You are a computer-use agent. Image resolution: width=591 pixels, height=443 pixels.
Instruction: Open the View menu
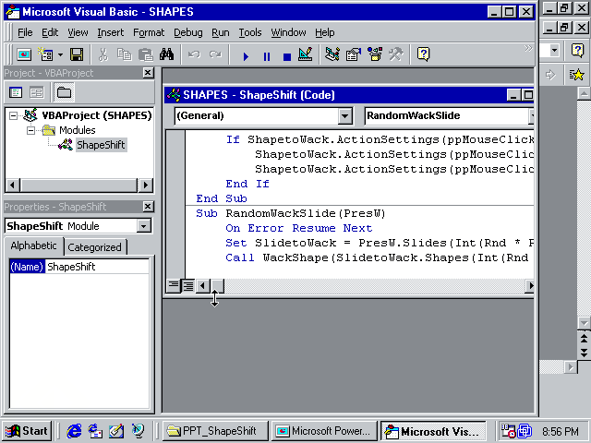(78, 33)
